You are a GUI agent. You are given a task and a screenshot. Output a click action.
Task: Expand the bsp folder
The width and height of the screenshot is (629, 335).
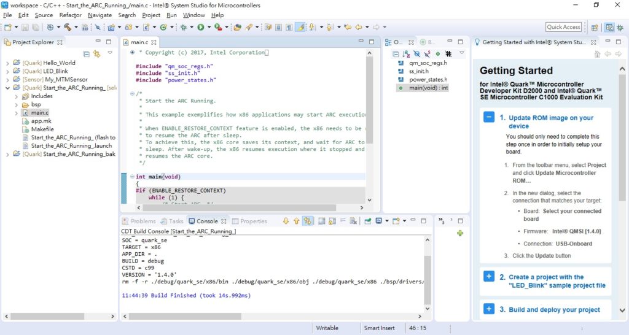tap(16, 104)
